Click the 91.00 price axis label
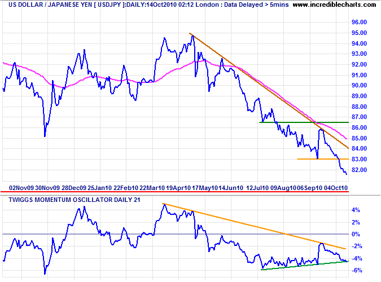Screen dimensions: 381x282 pos(359,75)
